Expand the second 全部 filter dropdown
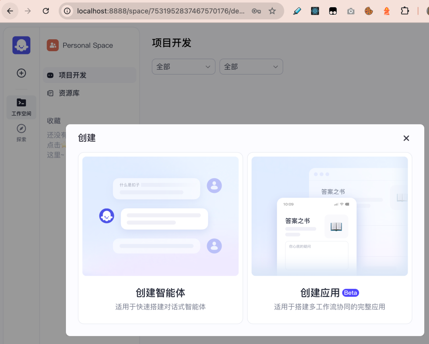 pos(251,67)
